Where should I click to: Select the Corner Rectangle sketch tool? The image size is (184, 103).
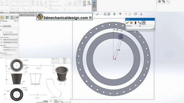tap(12, 5)
